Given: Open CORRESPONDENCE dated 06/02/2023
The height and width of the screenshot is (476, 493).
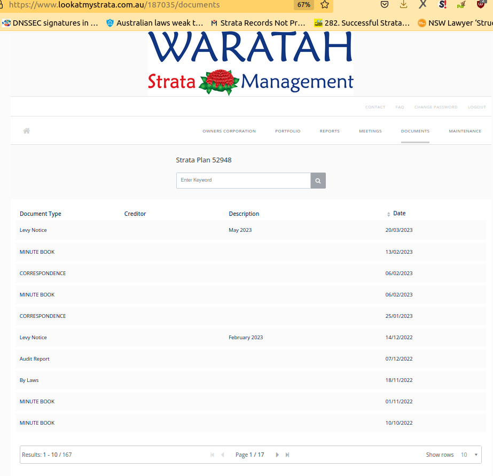Looking at the screenshot, I should 251,273.
